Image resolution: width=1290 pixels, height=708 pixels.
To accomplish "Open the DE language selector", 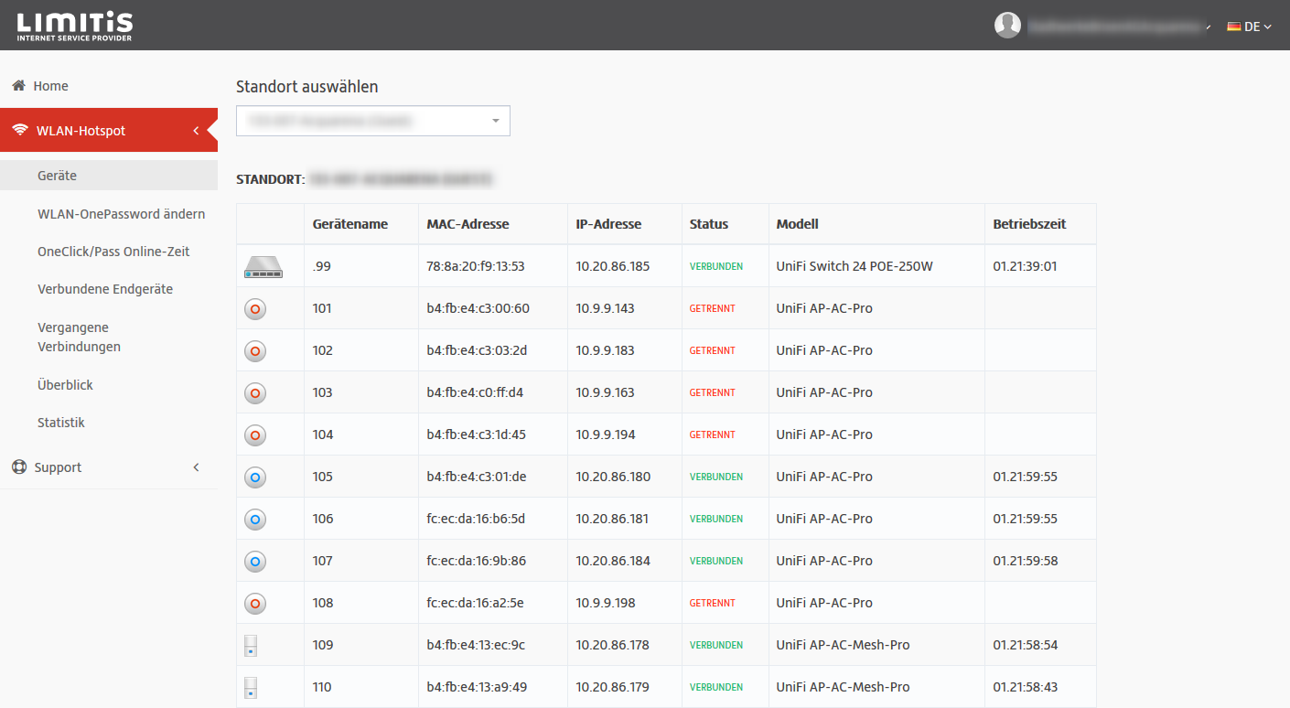I will coord(1249,27).
